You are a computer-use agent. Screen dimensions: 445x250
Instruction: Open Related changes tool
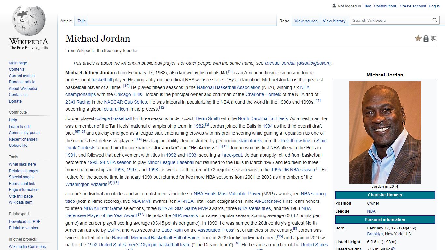(x=23, y=171)
